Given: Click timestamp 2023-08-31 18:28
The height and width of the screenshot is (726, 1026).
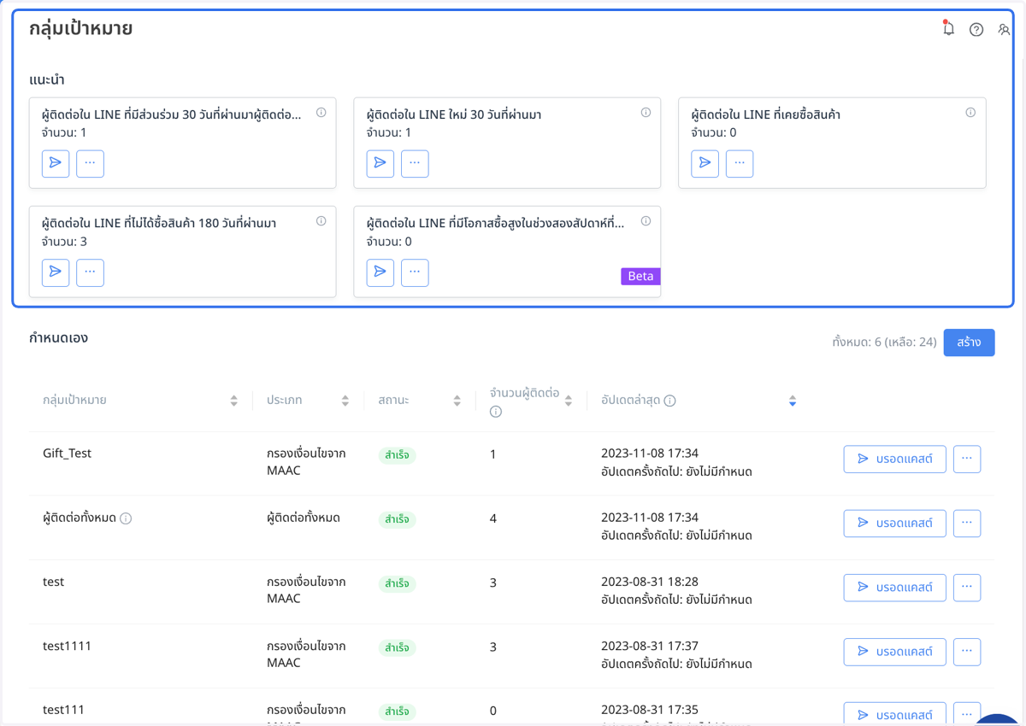Looking at the screenshot, I should click(650, 582).
